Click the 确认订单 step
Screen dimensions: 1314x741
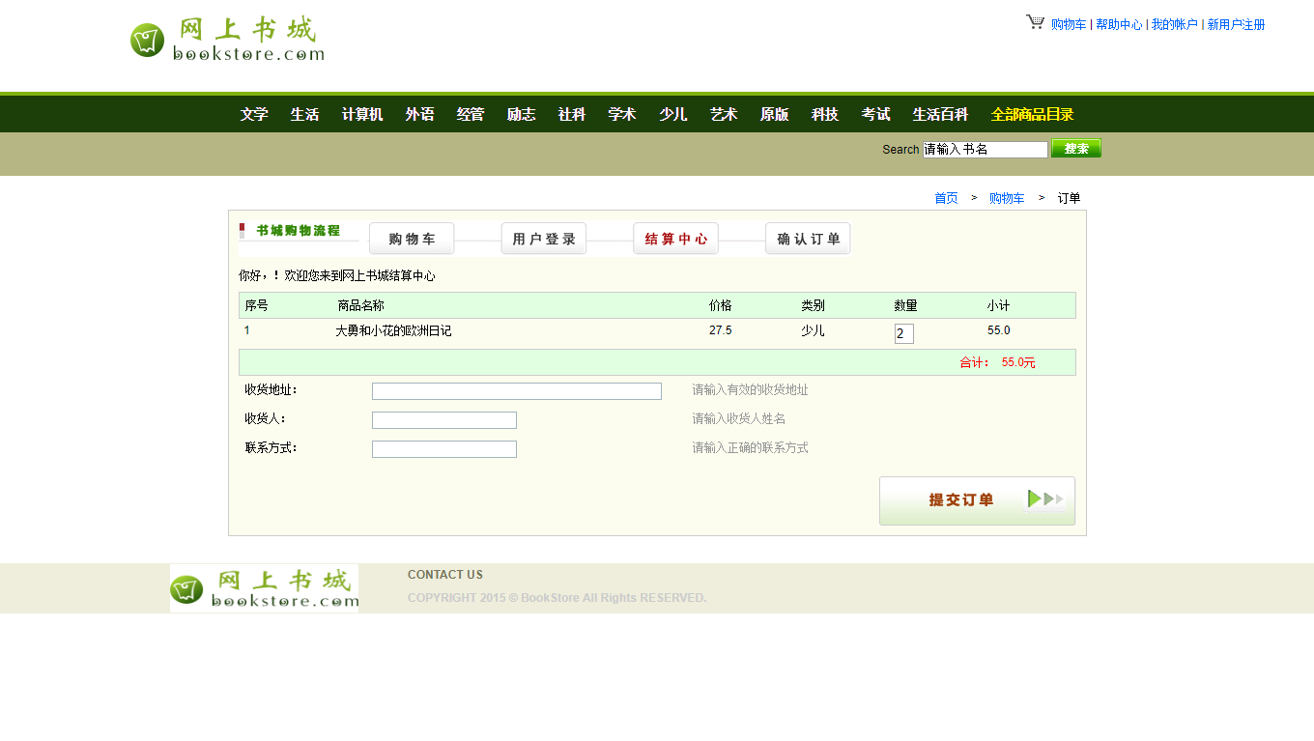pos(809,239)
